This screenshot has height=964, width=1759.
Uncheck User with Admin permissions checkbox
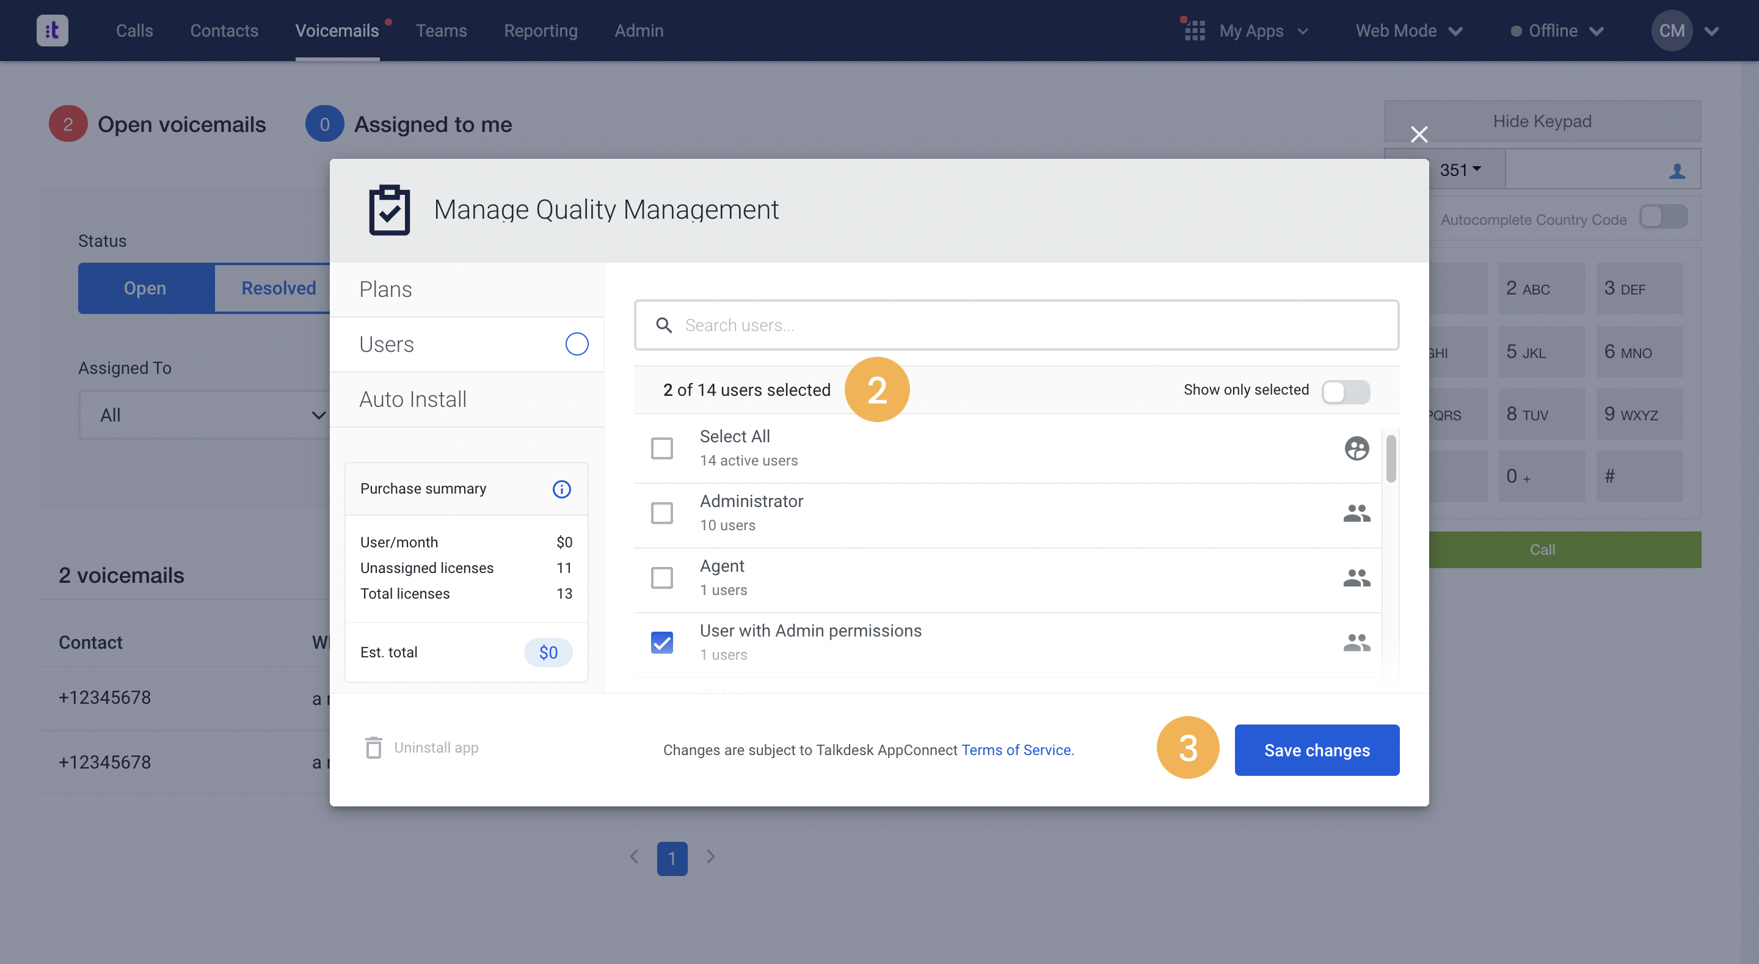pyautogui.click(x=661, y=643)
